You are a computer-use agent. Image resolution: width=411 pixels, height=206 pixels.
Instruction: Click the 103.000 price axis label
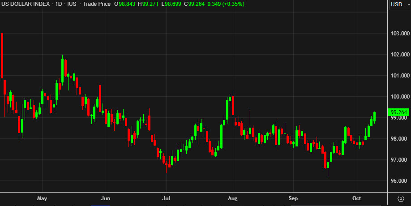(400, 34)
